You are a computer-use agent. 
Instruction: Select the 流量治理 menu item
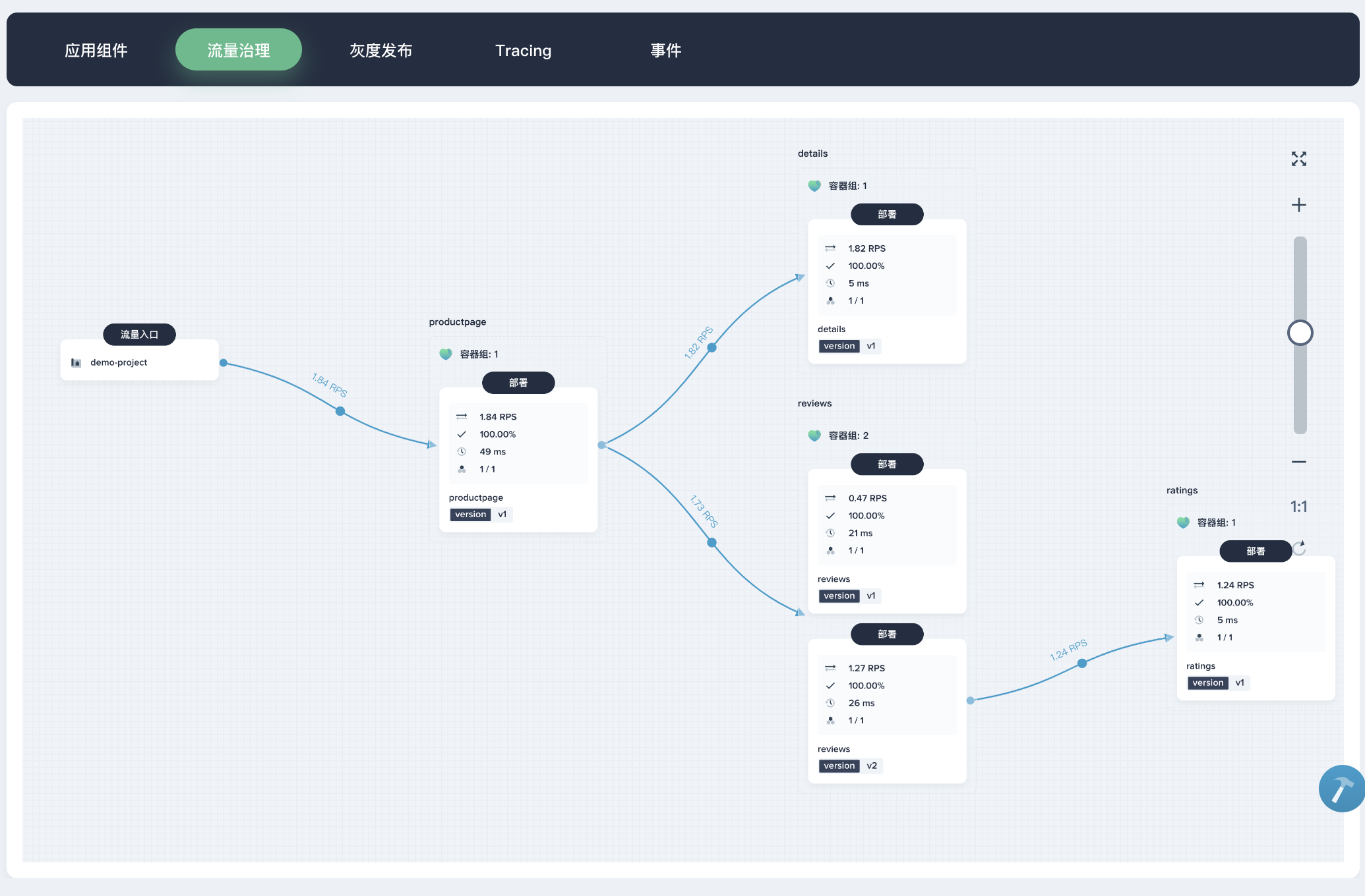pyautogui.click(x=238, y=49)
